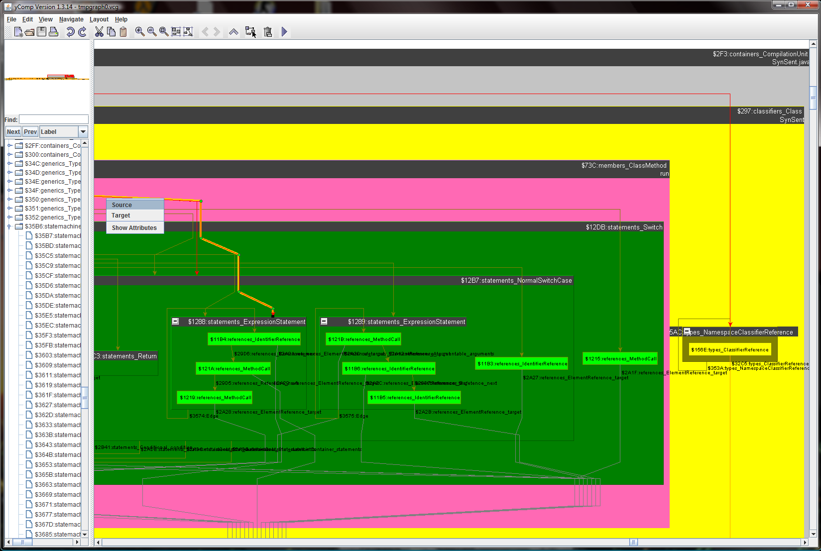821x551 pixels.
Task: Collapse the types_NamespaceClassifierReference node
Action: 687,331
